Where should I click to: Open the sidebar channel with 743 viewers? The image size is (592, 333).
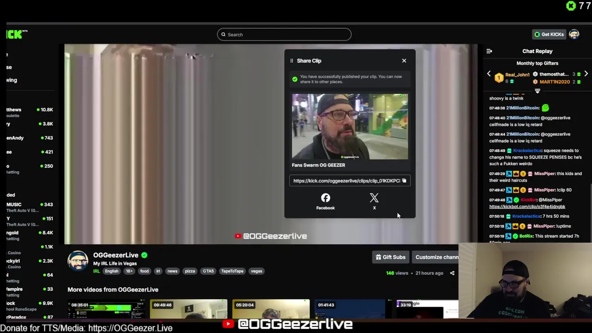click(x=30, y=138)
